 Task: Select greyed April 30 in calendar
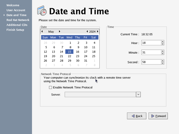(62, 43)
